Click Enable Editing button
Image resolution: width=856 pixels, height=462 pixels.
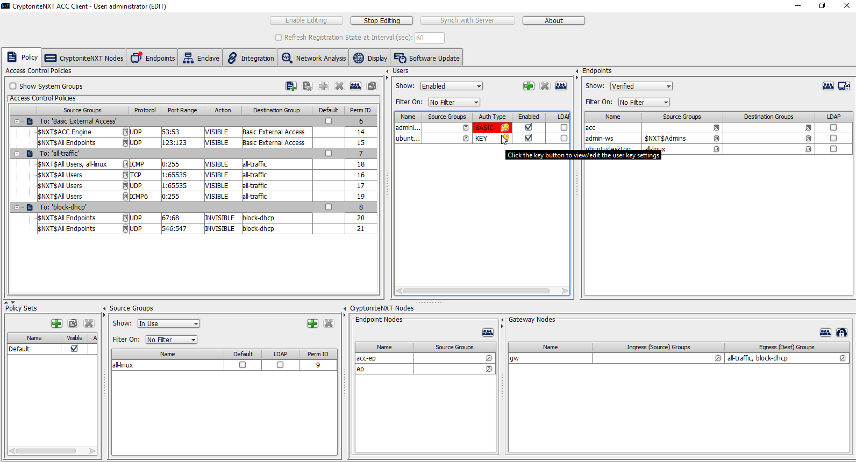pos(306,20)
